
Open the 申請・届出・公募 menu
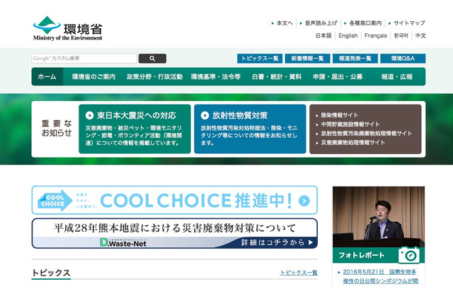[338, 77]
